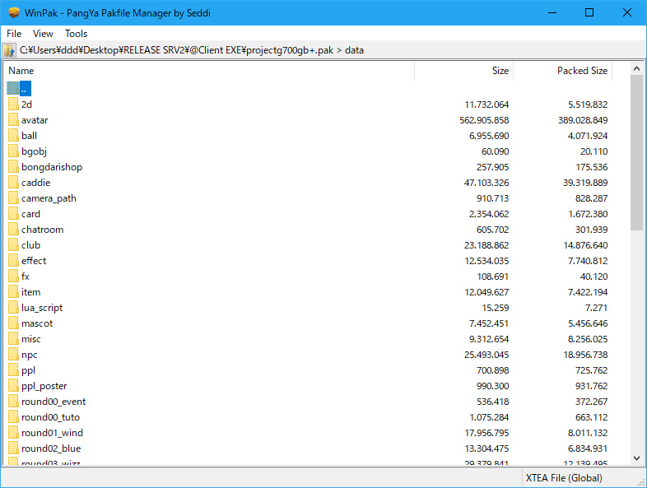
Task: Click the bongdarishop folder icon
Action: coord(13,167)
